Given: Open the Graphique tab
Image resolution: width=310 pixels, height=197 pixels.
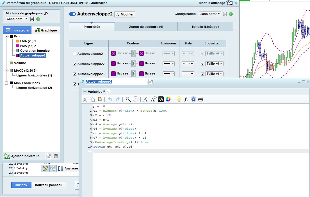Looking at the screenshot, I should 46,30.
